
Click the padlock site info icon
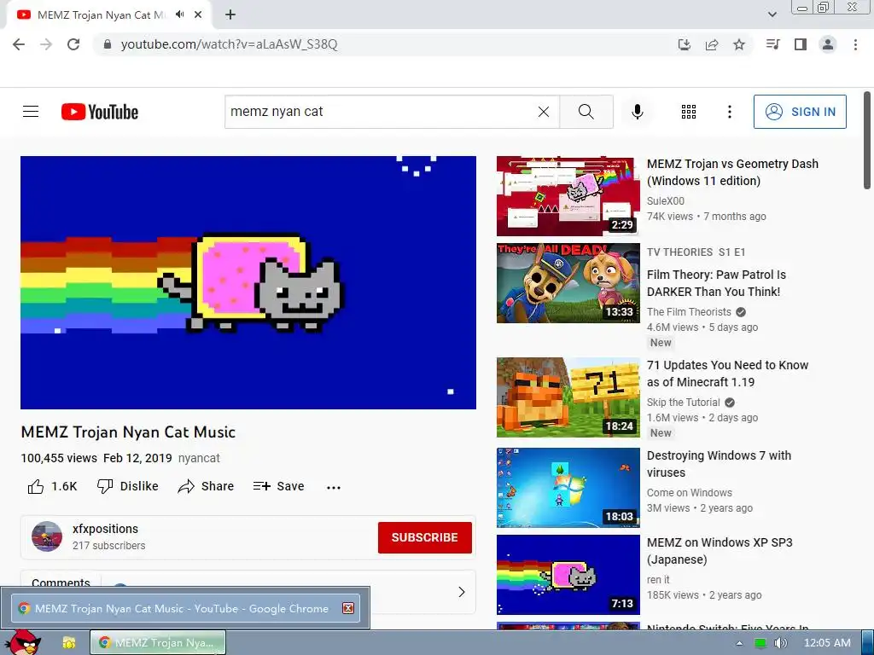click(108, 44)
